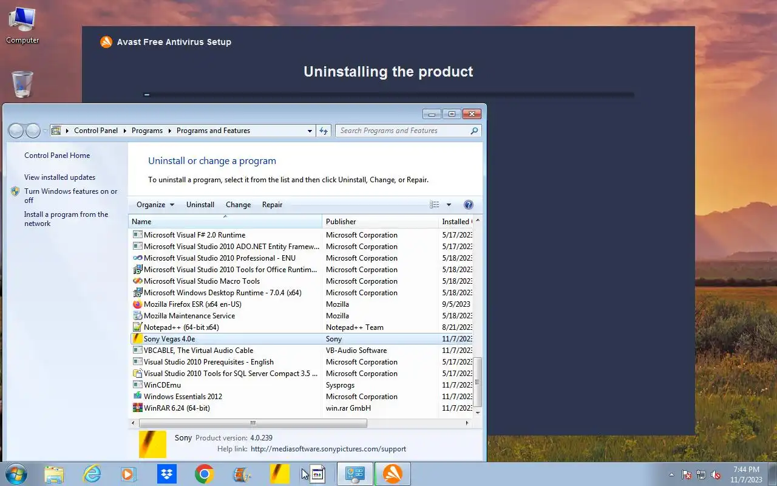Image resolution: width=777 pixels, height=486 pixels.
Task: Expand Programs breadcrumb arrow
Action: (170, 131)
